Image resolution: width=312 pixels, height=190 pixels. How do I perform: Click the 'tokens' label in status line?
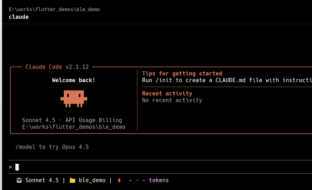tap(159, 180)
